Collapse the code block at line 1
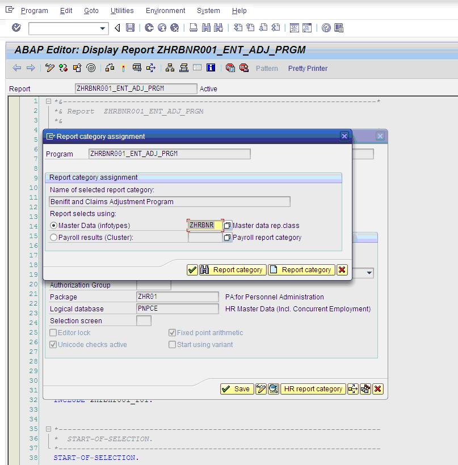The image size is (458, 465). tap(48, 102)
